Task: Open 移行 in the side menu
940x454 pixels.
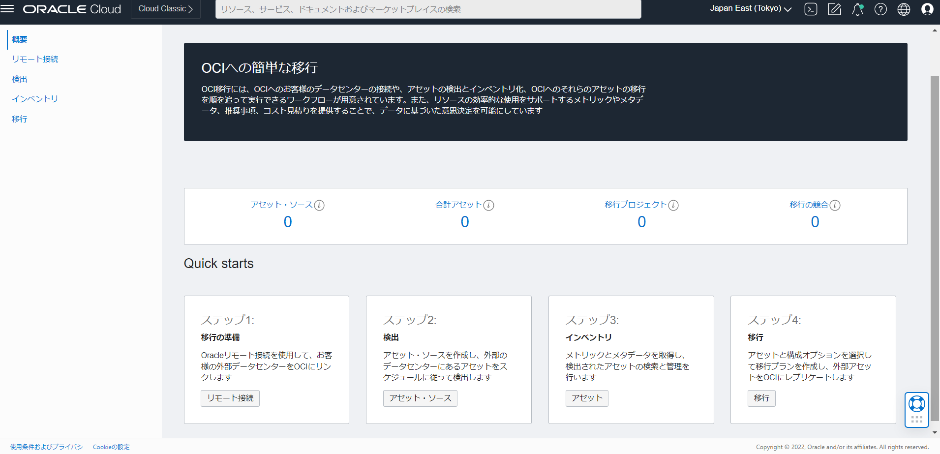Action: point(20,119)
